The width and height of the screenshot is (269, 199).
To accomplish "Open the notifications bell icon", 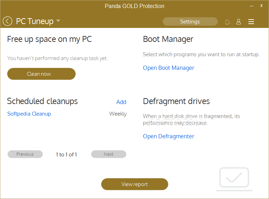I will 227,22.
